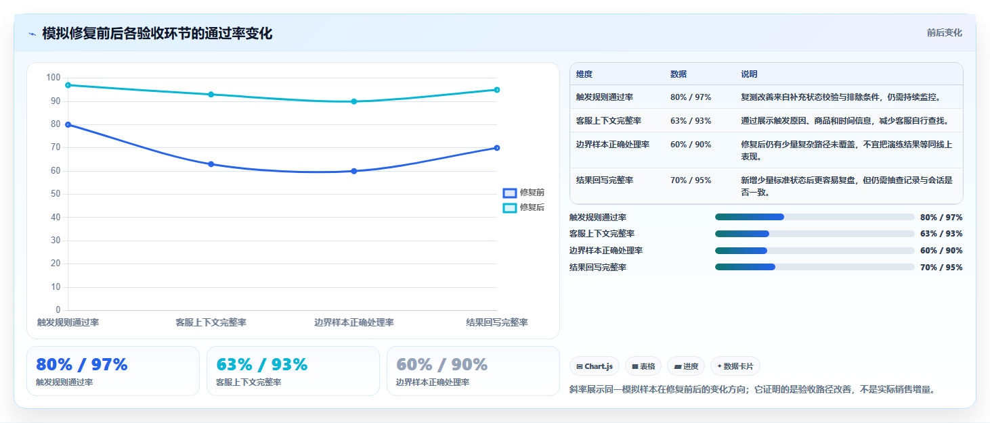The image size is (990, 423).
Task: Select 修复前 data point at 结果回写完整率
Action: [497, 148]
